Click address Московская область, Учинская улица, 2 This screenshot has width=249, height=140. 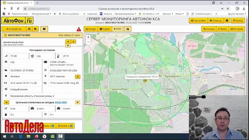tap(32, 96)
